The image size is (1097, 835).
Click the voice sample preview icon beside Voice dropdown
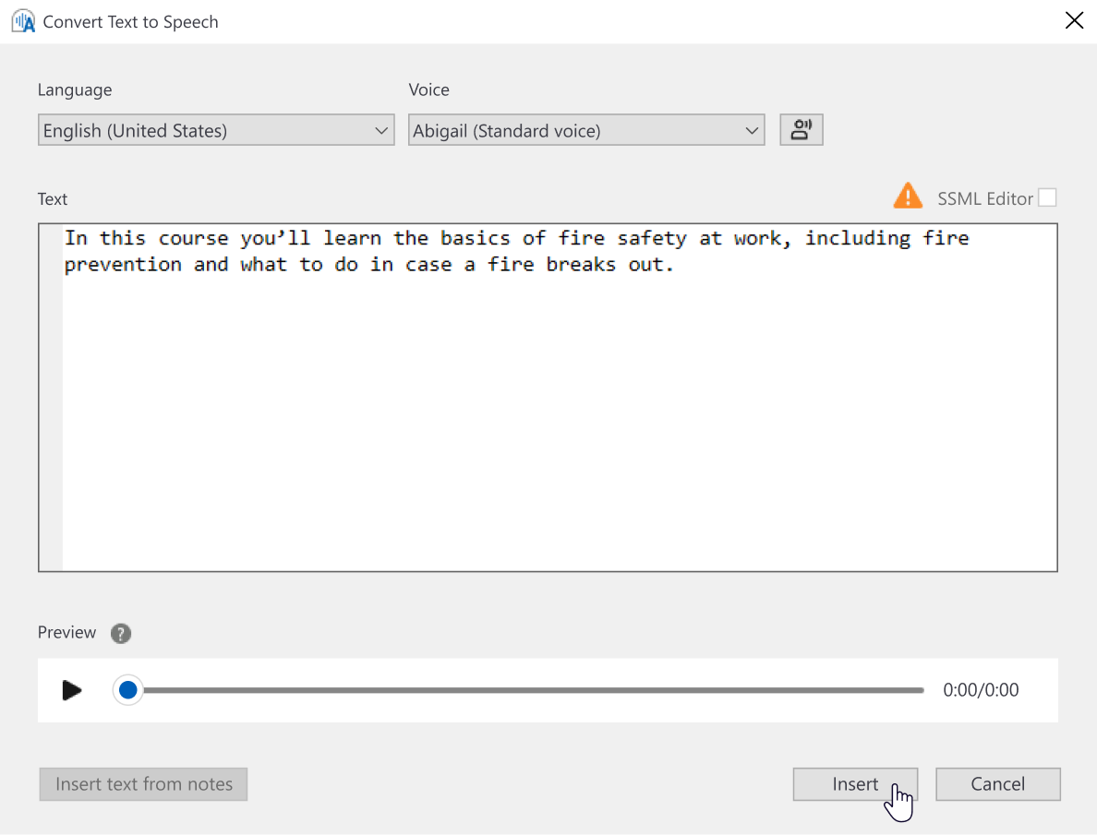tap(801, 129)
